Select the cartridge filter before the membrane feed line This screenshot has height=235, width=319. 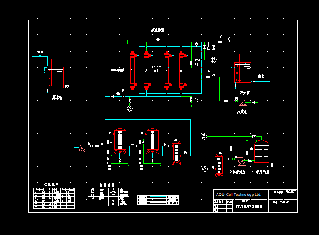tap(177, 153)
